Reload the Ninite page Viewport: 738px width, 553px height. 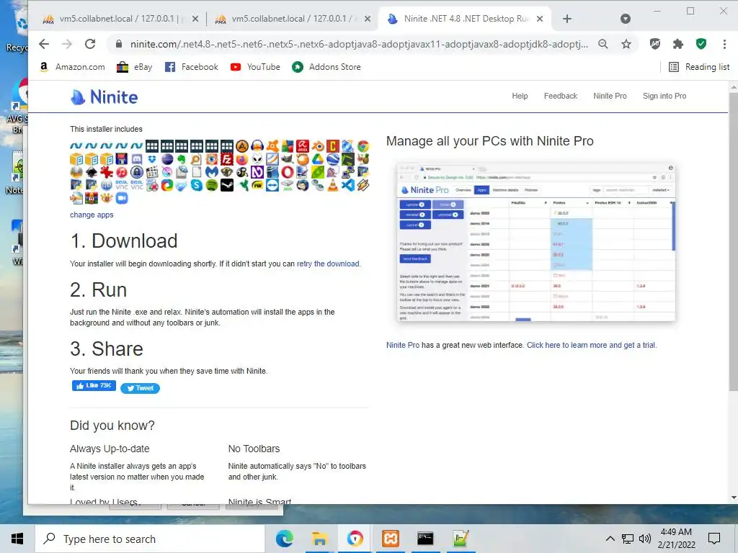(x=90, y=44)
